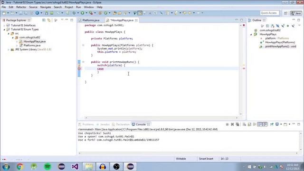Toggle Hide Static Members in Outline

(283, 26)
